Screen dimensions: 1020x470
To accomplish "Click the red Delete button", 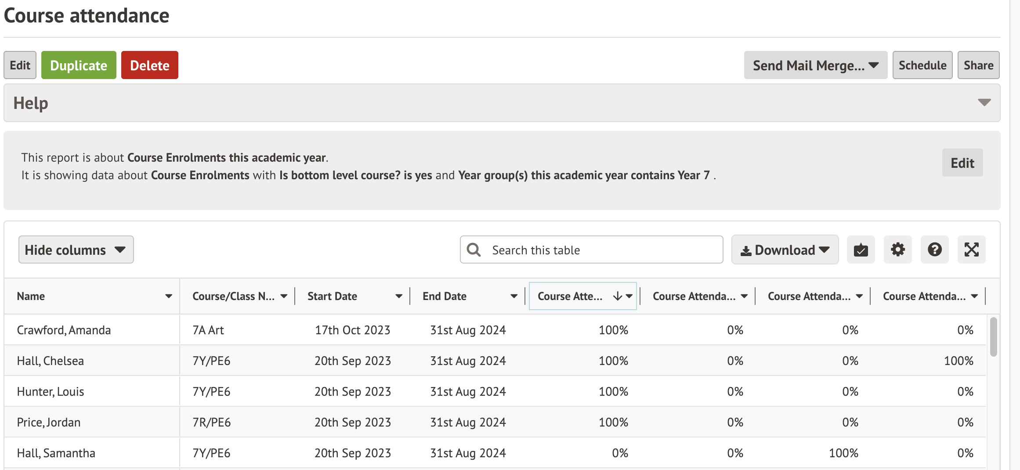I will tap(149, 65).
